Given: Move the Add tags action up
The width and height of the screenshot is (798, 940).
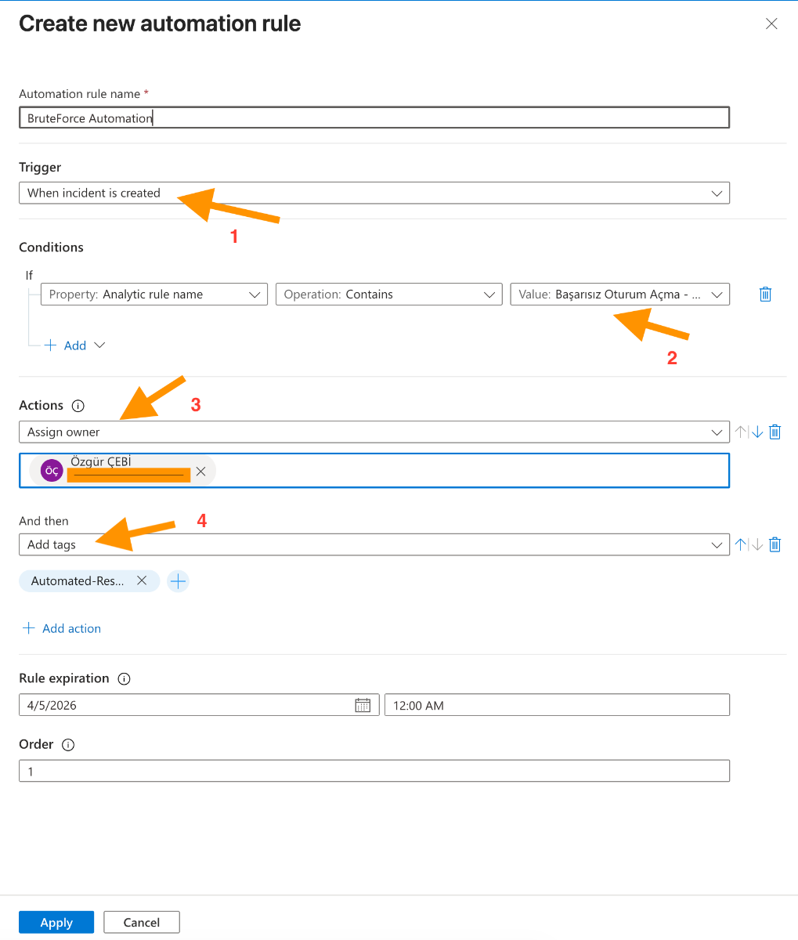Looking at the screenshot, I should click(x=740, y=544).
